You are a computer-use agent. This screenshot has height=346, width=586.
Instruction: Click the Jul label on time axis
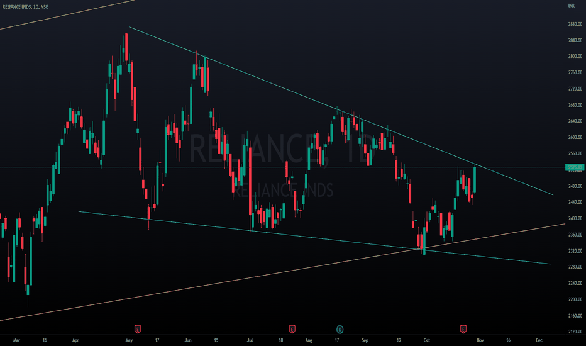tap(250, 340)
